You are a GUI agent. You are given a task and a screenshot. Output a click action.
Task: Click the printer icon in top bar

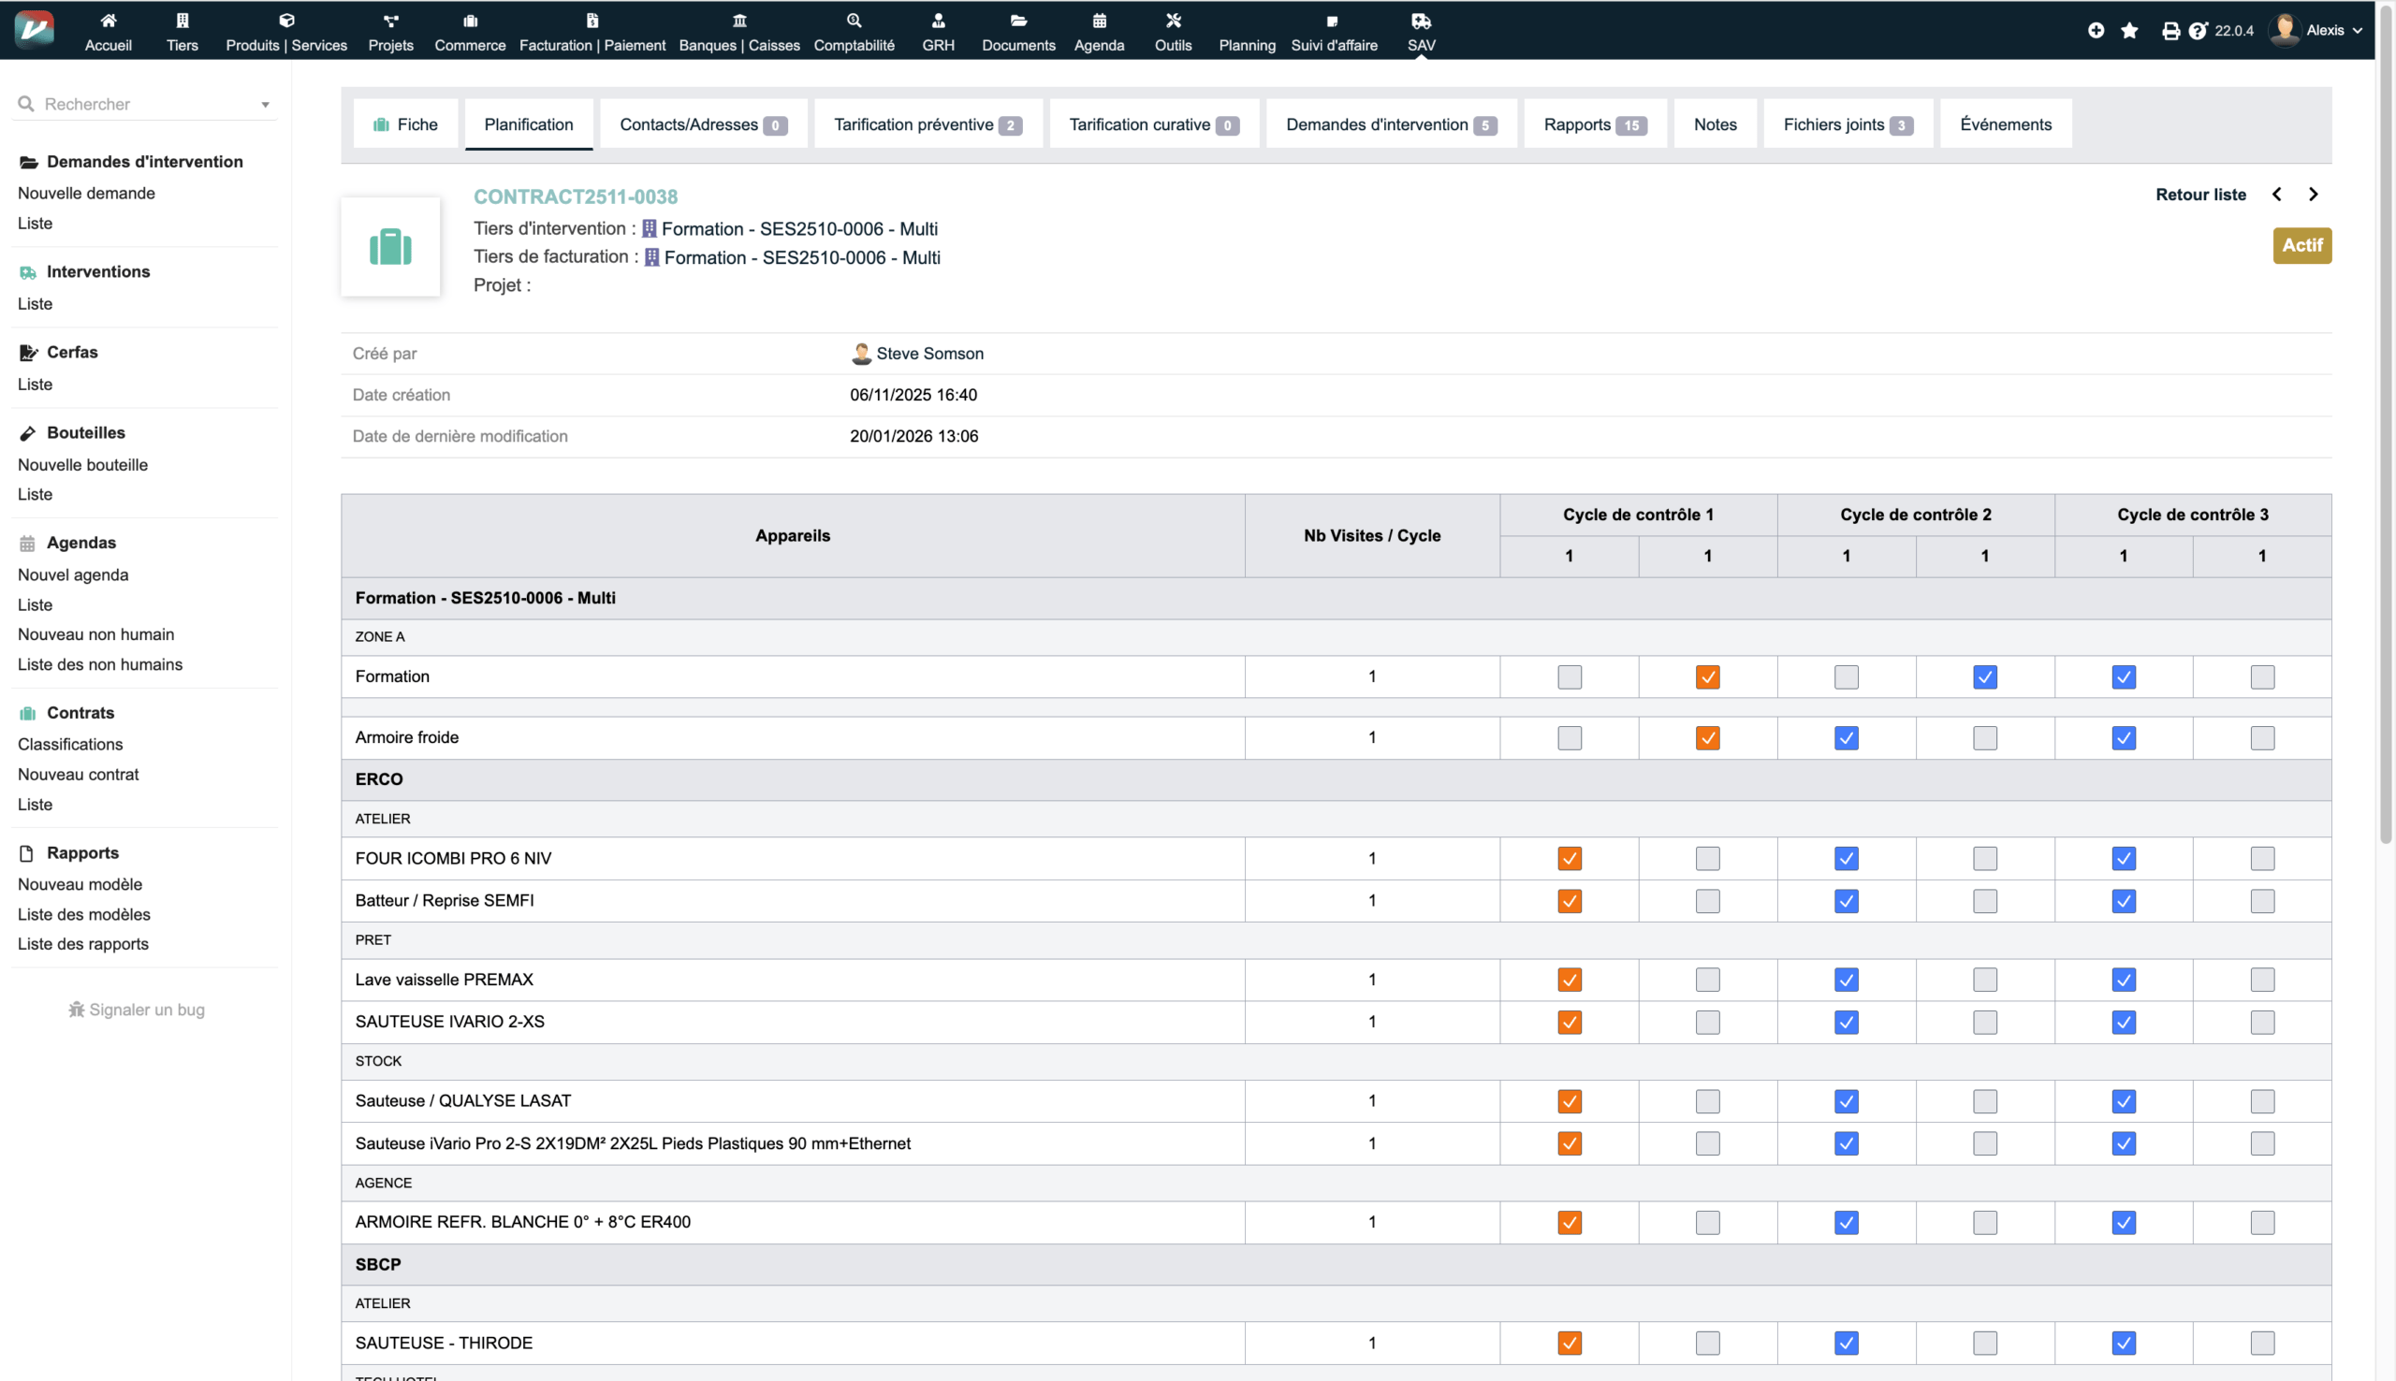pos(2170,30)
